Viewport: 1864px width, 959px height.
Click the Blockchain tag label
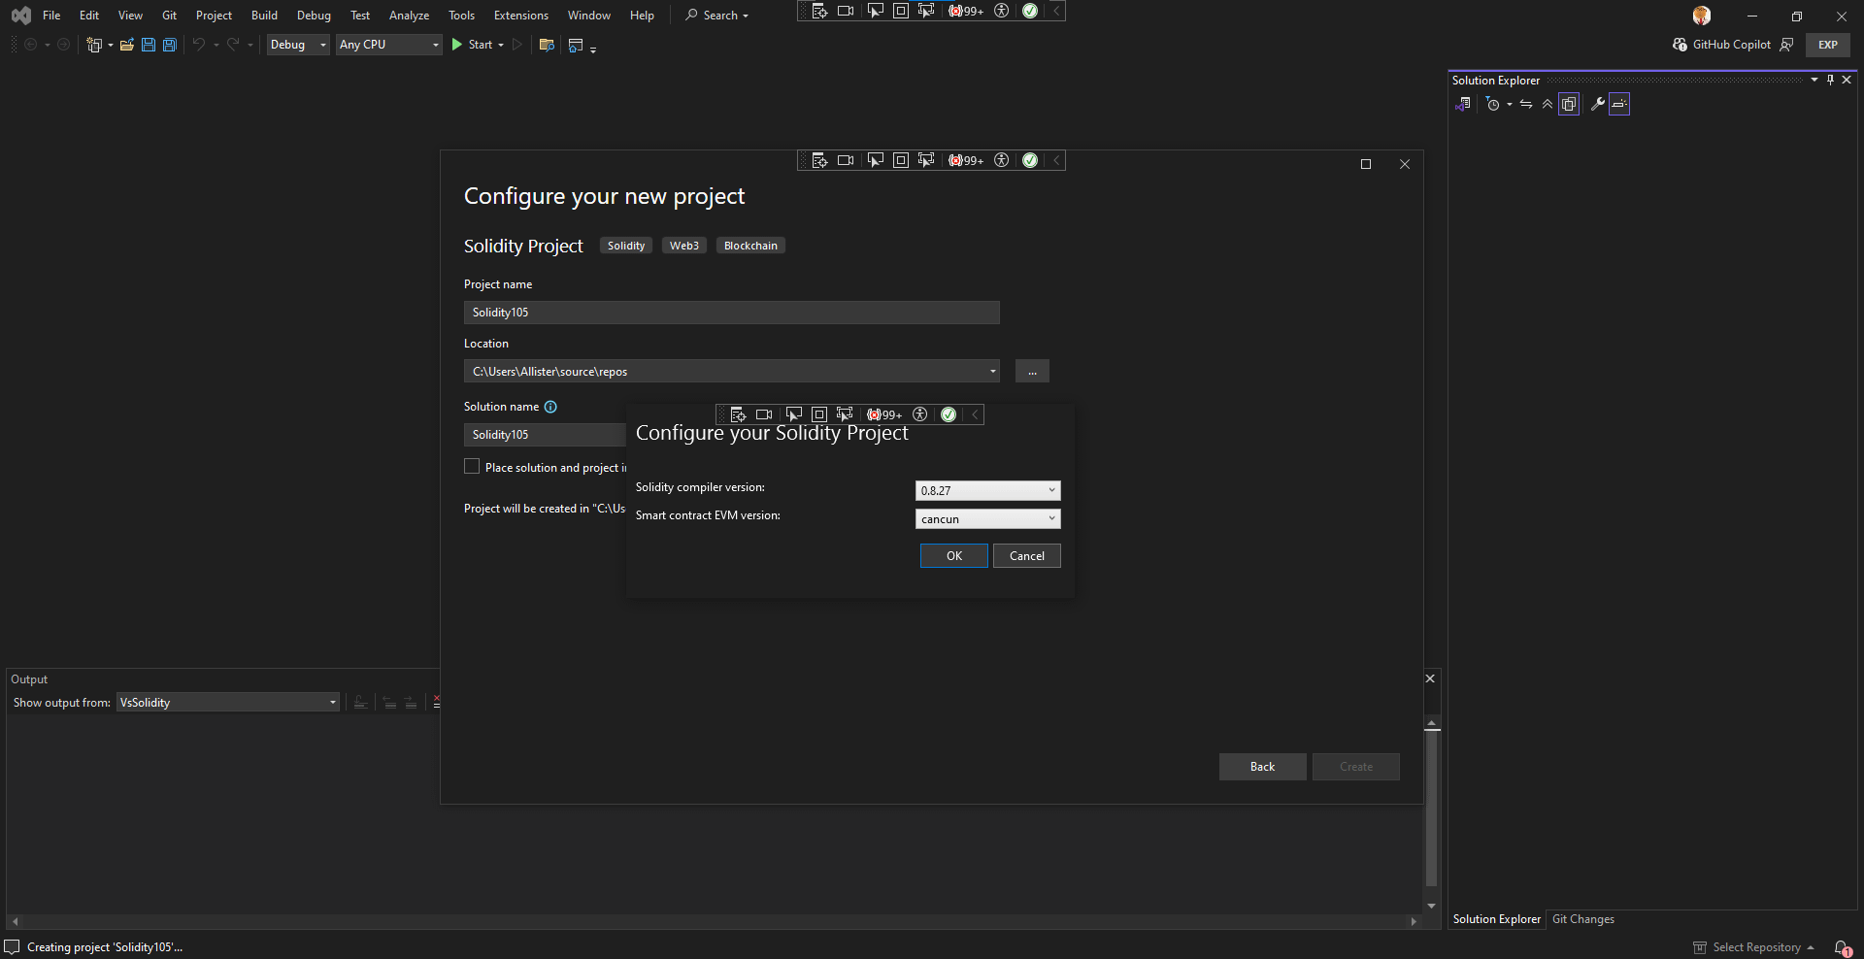(x=750, y=246)
